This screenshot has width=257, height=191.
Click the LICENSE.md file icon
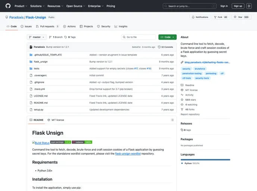[31, 96]
